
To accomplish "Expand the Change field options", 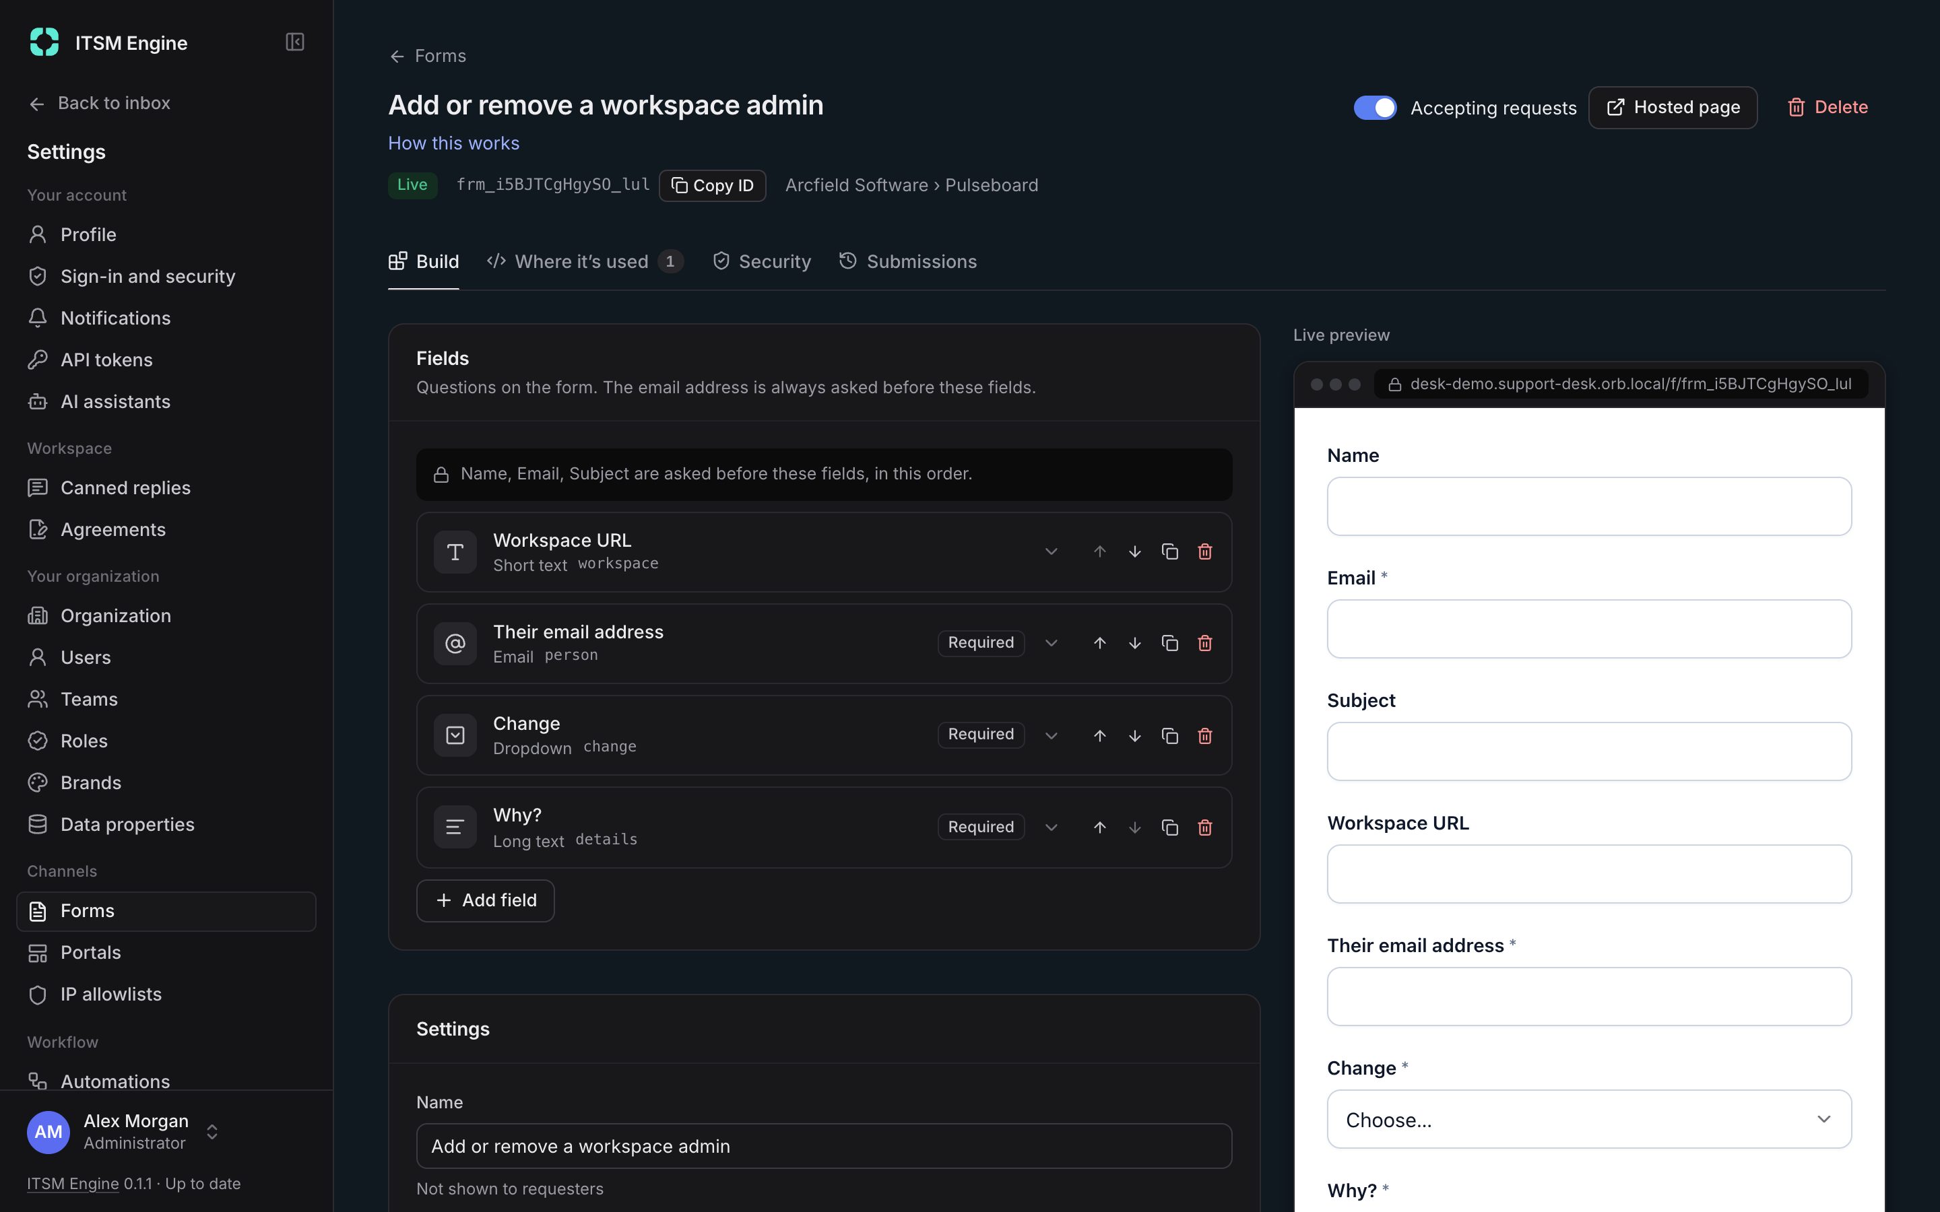I will tap(1051, 735).
